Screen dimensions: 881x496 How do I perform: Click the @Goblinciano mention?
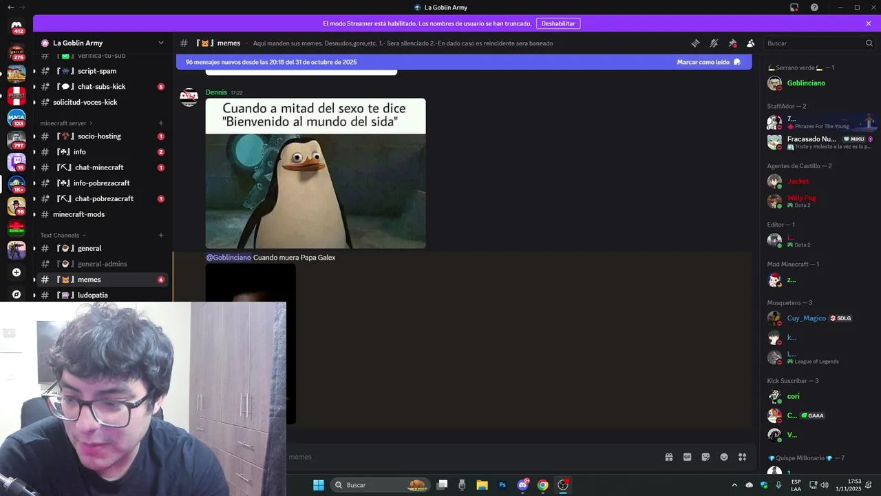click(x=229, y=258)
